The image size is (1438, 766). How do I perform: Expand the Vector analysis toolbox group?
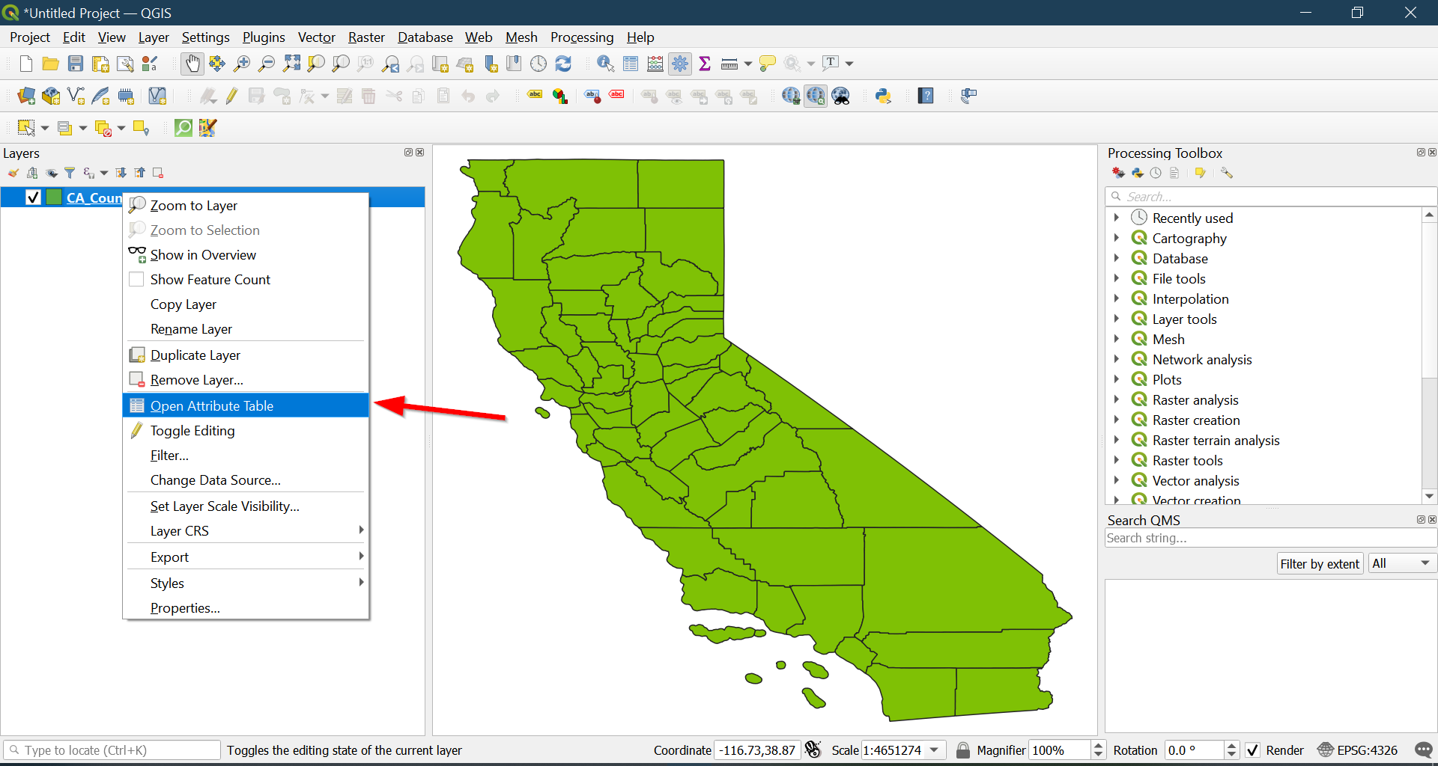[x=1116, y=480]
